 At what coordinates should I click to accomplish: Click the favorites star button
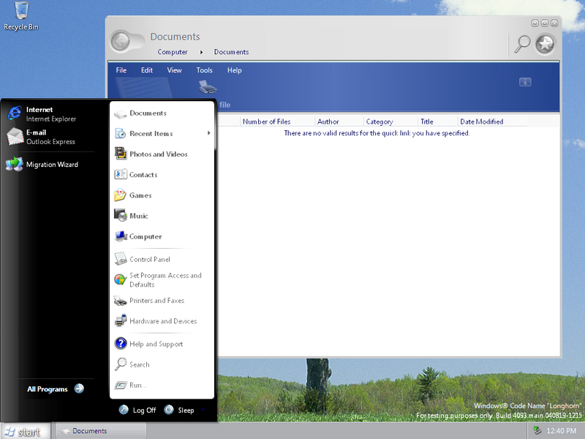pos(545,44)
